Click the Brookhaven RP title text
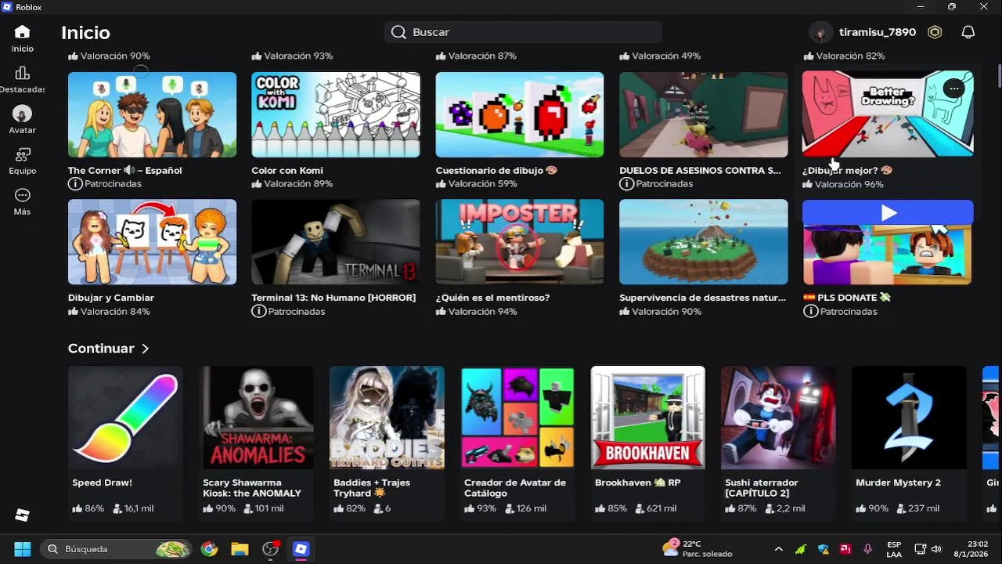1002x564 pixels. [638, 483]
